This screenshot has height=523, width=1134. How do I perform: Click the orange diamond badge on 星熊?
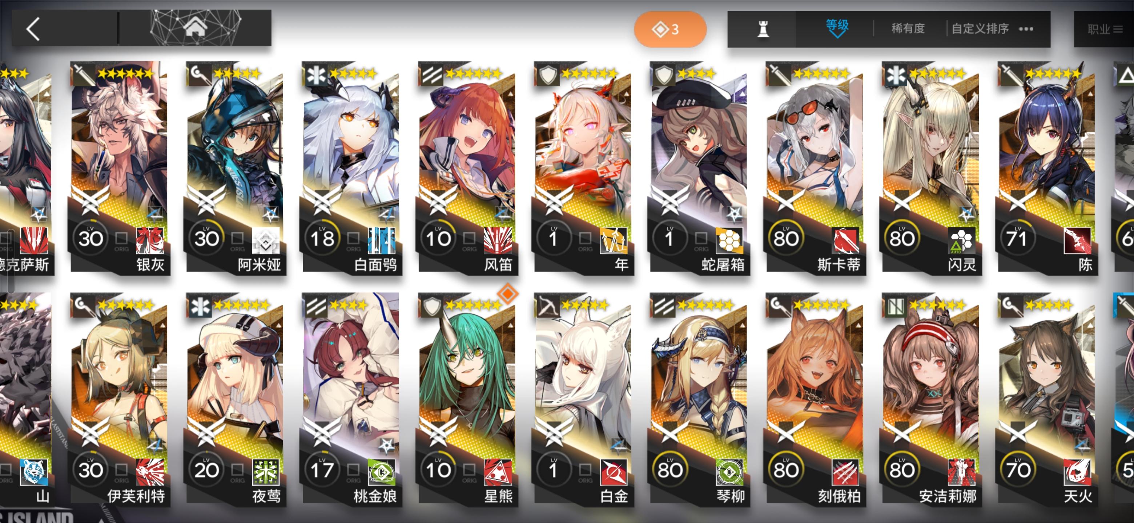507,293
